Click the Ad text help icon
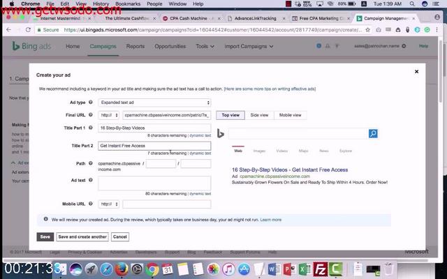Screen dimensions: 447x279 91,180
